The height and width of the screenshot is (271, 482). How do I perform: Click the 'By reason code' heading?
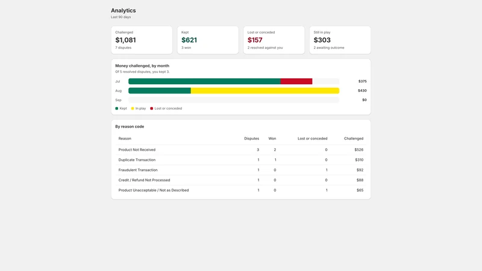130,126
